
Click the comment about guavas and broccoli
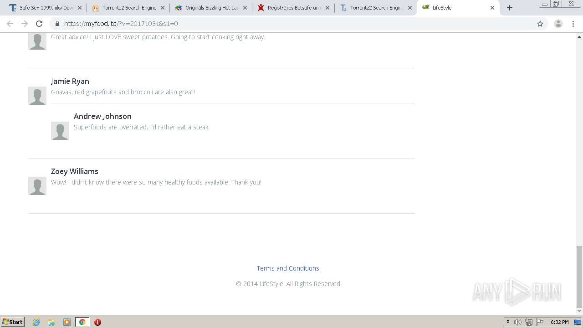pos(123,92)
